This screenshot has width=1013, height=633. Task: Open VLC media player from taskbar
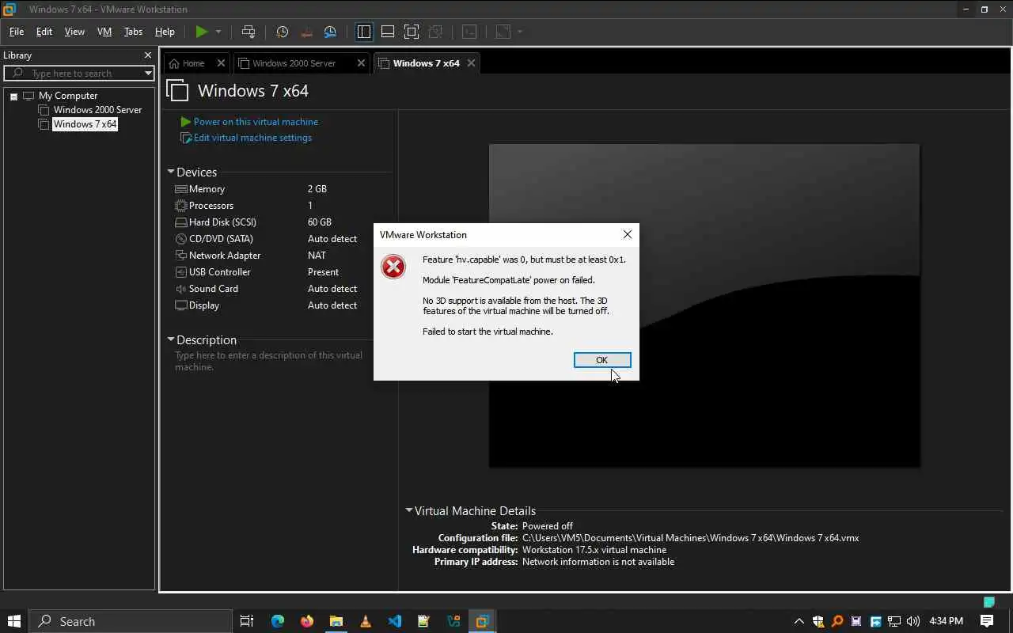366,621
